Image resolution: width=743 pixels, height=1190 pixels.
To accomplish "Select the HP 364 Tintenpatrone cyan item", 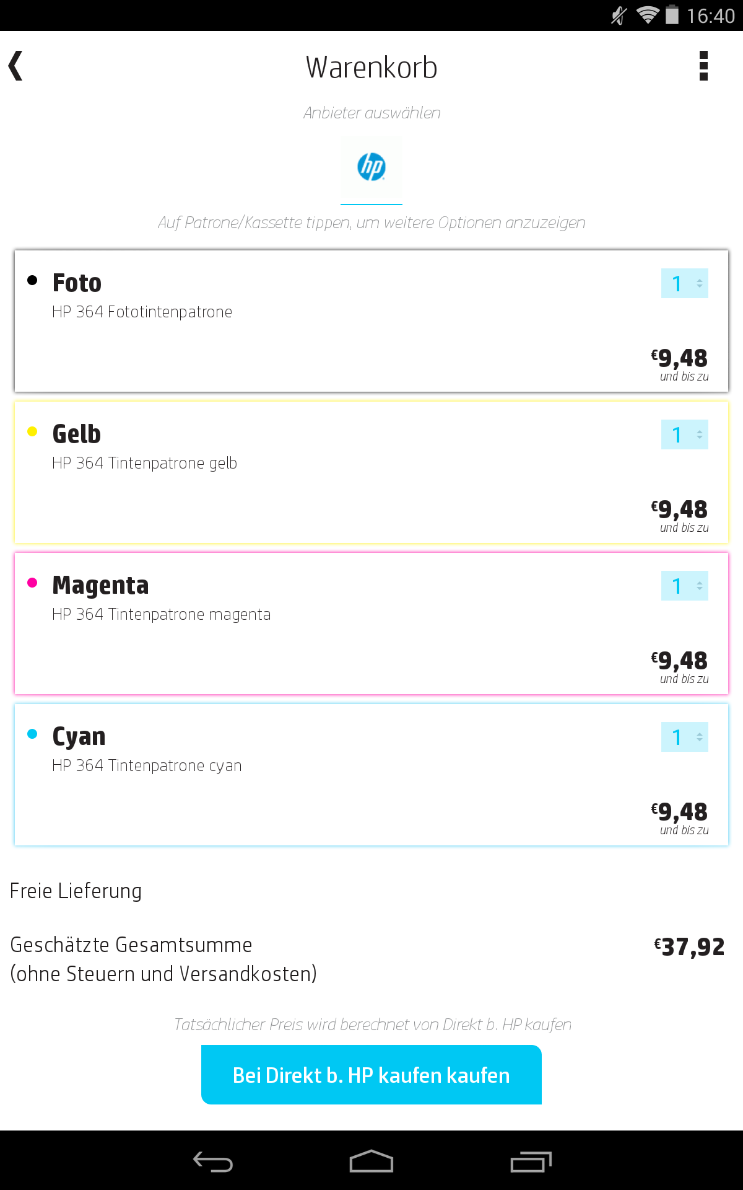I will 147,765.
